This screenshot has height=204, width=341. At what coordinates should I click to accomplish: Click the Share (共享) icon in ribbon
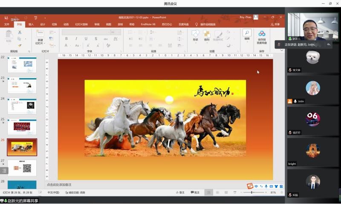(275, 24)
